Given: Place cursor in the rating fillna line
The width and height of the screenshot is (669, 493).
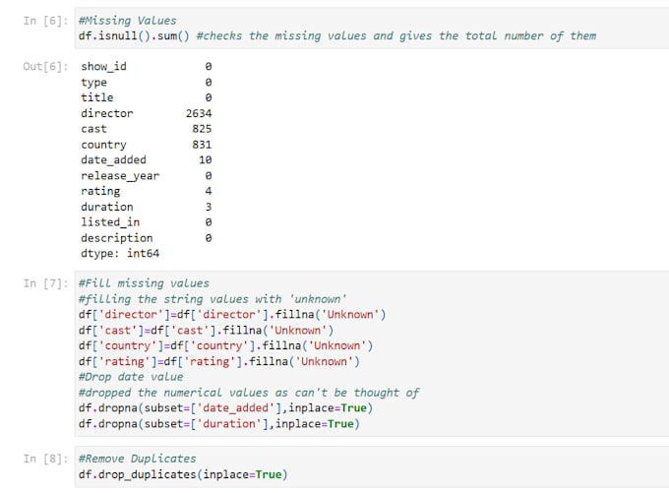Looking at the screenshot, I should click(219, 361).
